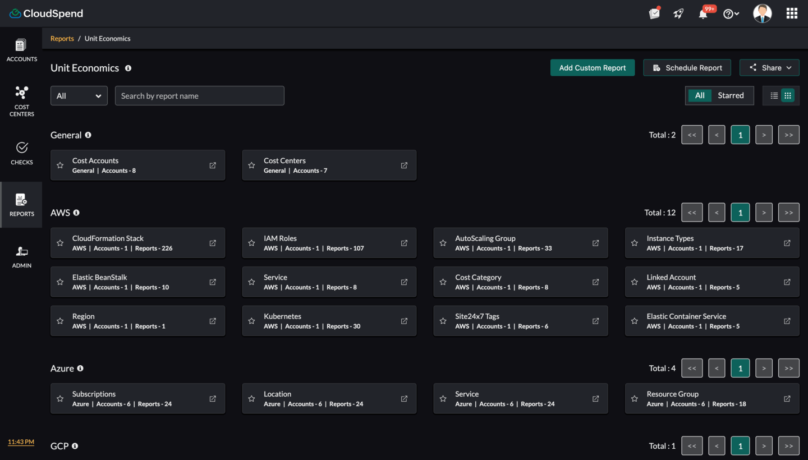This screenshot has width=808, height=460.
Task: Show only Starred reports
Action: 731,96
